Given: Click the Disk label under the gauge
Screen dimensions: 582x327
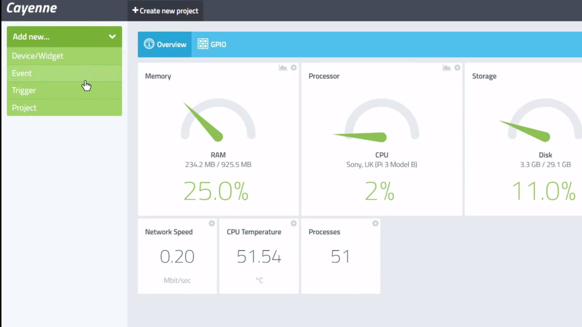Looking at the screenshot, I should coord(545,155).
